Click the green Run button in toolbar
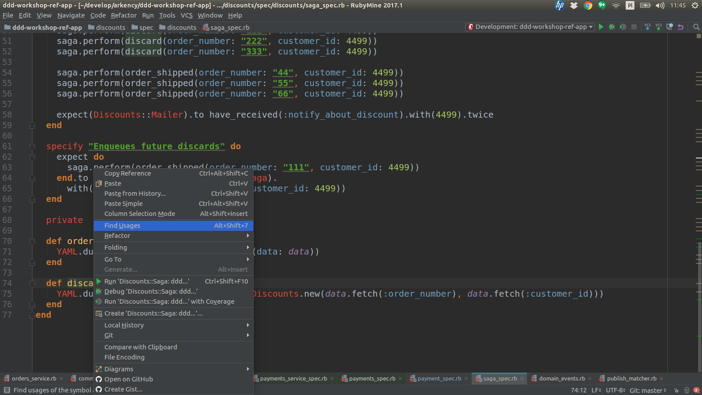The image size is (702, 395). (601, 27)
